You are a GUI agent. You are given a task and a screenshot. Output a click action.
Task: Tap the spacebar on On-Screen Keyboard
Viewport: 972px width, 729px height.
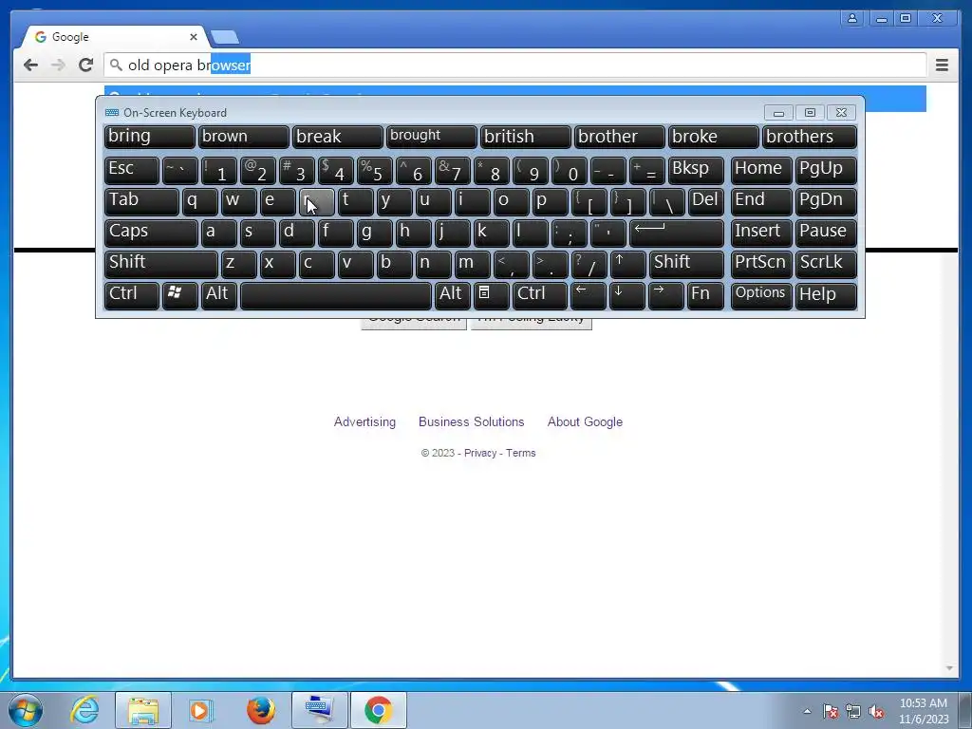pyautogui.click(x=336, y=296)
